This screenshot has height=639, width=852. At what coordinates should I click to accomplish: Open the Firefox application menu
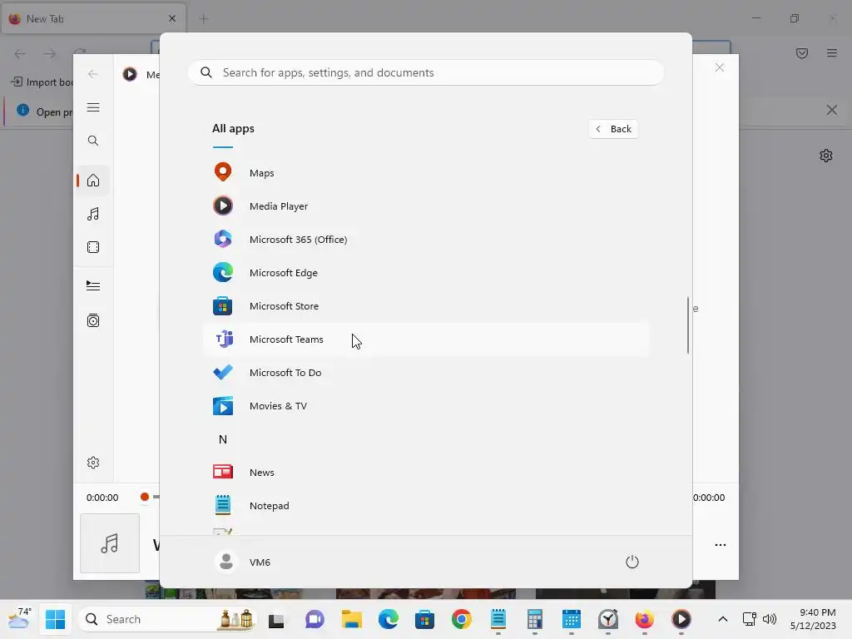click(x=832, y=53)
